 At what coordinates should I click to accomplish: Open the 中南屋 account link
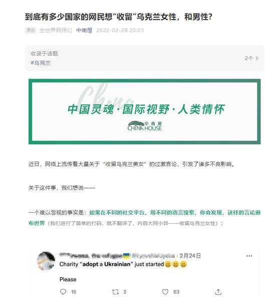pos(84,30)
